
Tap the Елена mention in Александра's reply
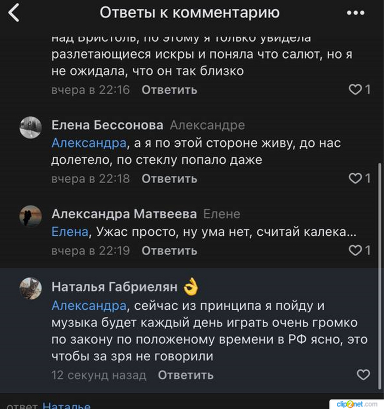click(x=69, y=232)
